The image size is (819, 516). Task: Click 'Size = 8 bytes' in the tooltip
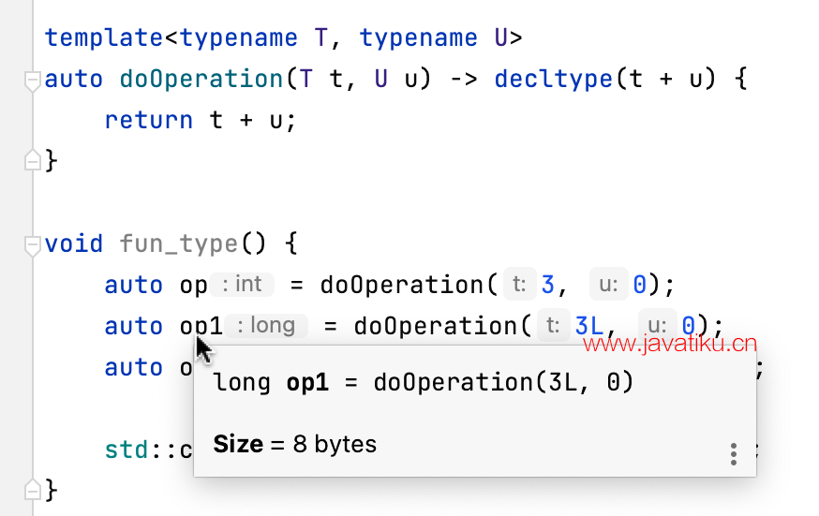click(294, 445)
